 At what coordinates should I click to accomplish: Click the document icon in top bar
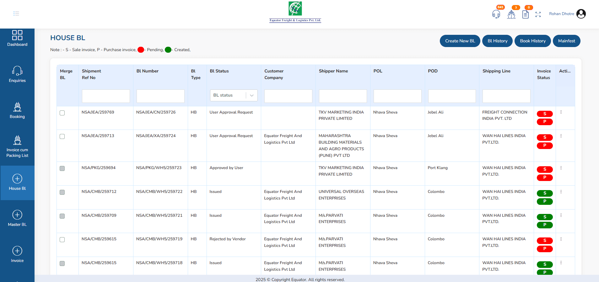525,14
